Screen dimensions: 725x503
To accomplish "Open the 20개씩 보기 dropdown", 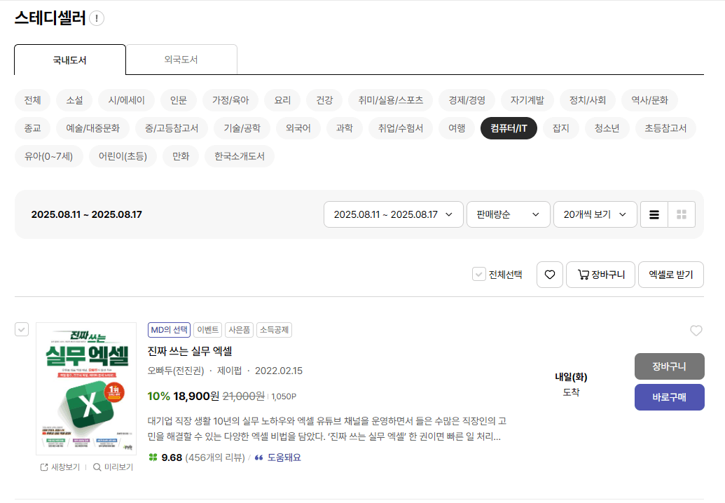I will [595, 214].
